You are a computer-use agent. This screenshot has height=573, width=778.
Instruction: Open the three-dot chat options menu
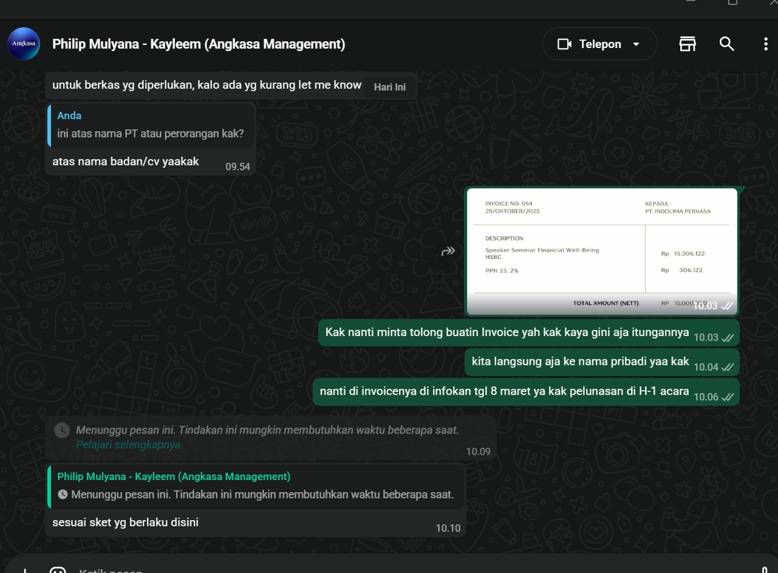[765, 44]
